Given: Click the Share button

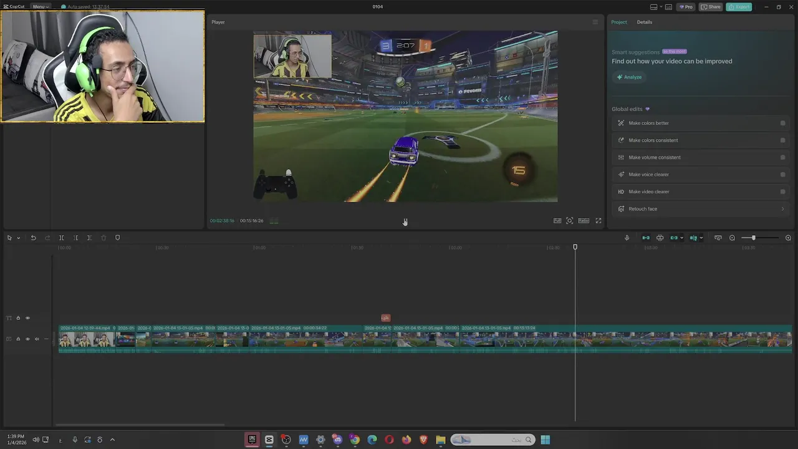Looking at the screenshot, I should click(711, 7).
